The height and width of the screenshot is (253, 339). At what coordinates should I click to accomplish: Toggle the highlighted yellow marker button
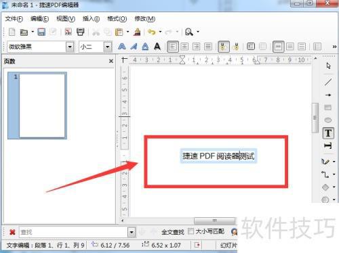pyautogui.click(x=224, y=47)
